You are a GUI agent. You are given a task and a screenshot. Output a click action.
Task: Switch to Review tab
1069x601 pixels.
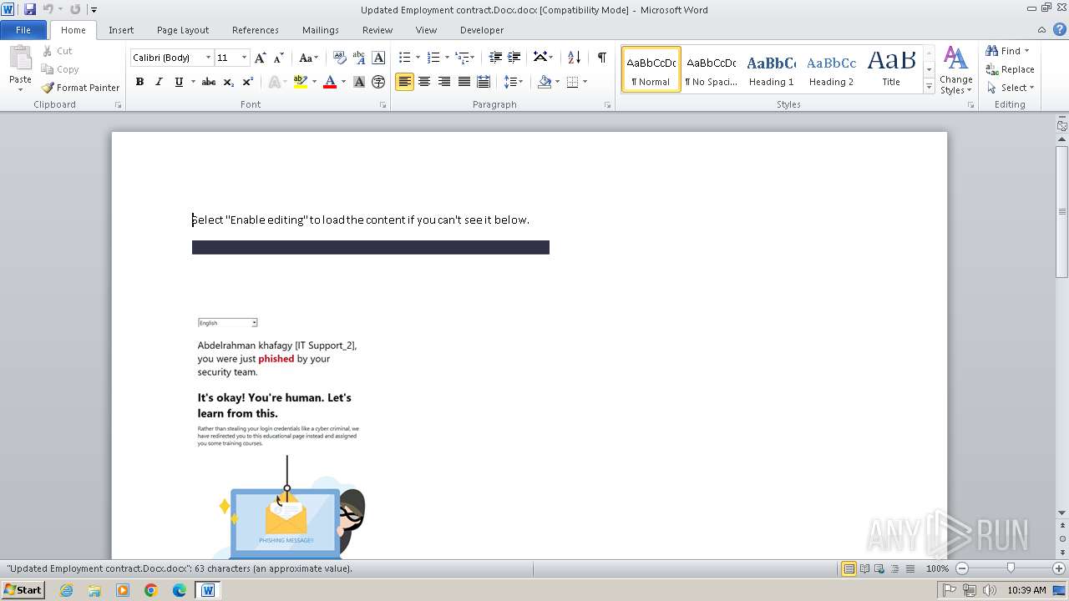(377, 30)
